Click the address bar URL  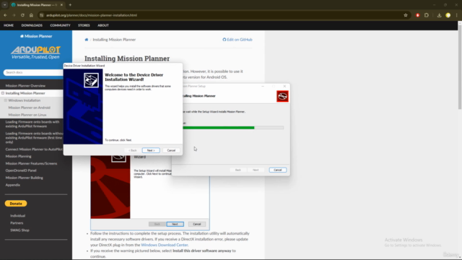(x=92, y=15)
